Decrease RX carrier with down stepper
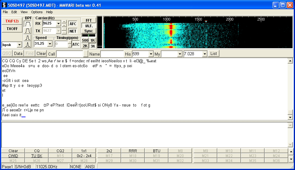This screenshot has width=295, height=170. (64, 25)
